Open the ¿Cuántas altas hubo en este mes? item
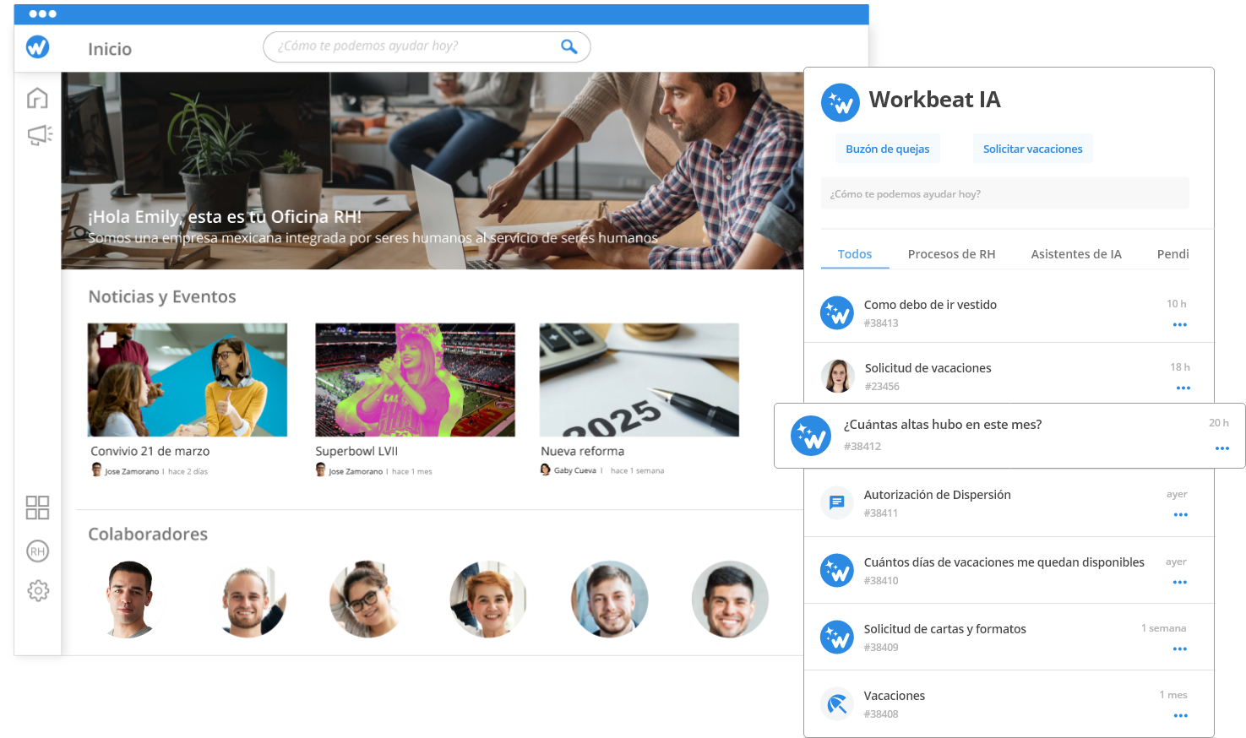Viewport: 1246px width, 738px height. coord(1009,436)
